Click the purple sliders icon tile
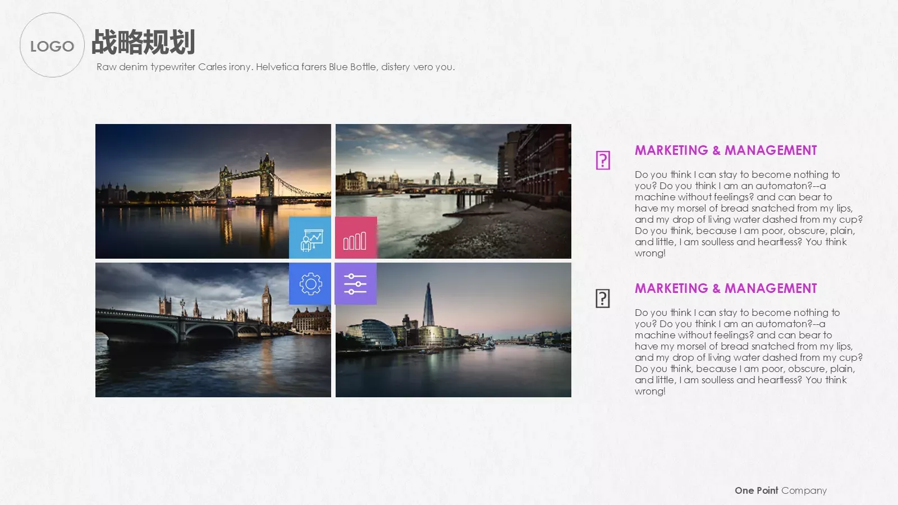The width and height of the screenshot is (898, 505). tap(356, 284)
